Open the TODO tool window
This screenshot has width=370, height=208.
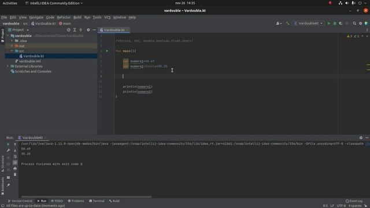pyautogui.click(x=57, y=201)
